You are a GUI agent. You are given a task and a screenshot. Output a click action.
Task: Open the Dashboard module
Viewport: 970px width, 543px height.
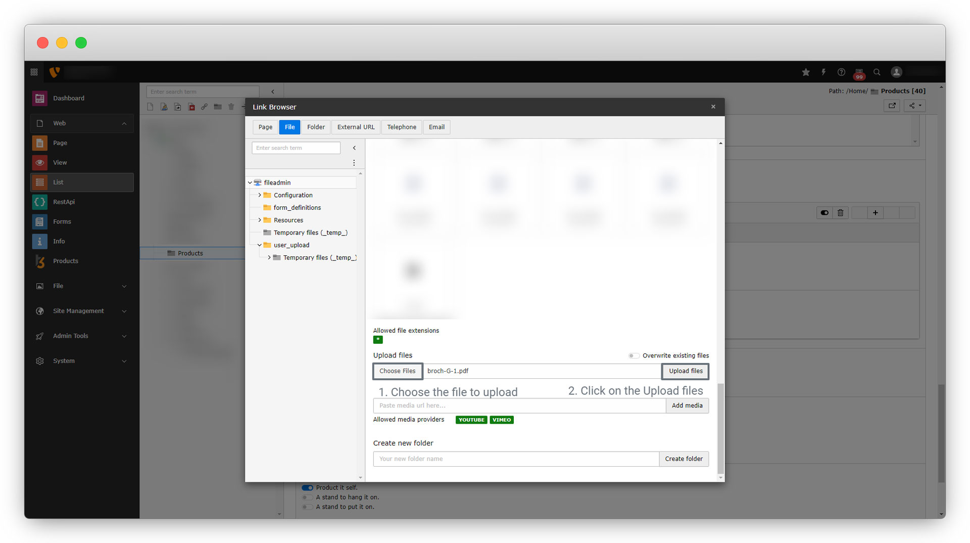[x=69, y=98]
